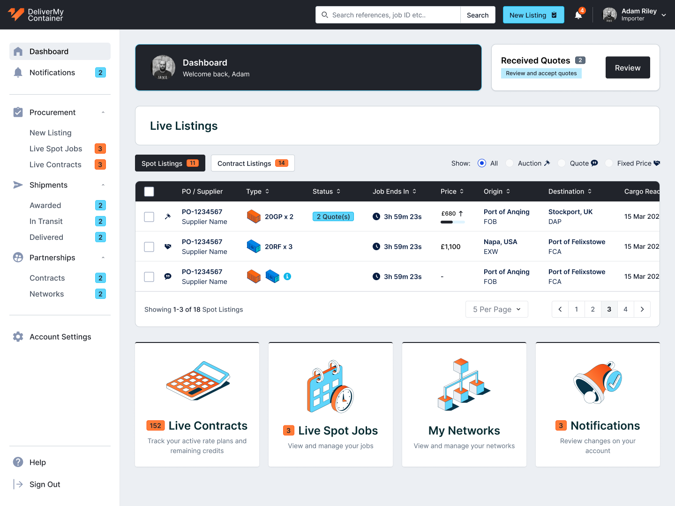Click the Sign Out arrow icon

coord(18,484)
